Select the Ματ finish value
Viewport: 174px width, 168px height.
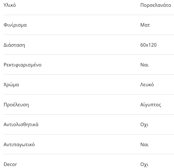145,25
